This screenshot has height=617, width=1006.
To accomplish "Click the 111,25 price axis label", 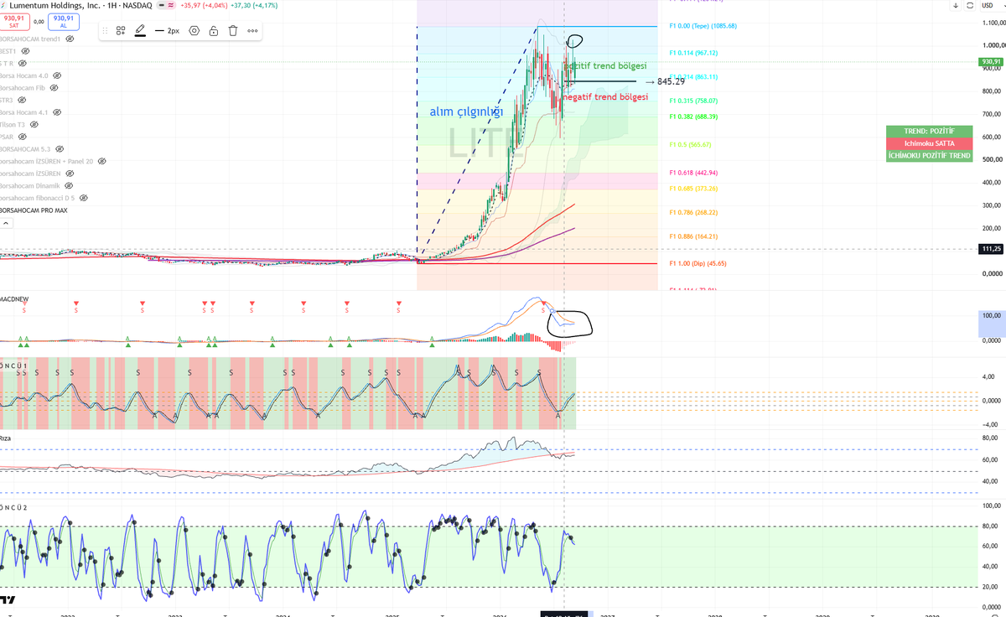I will pos(990,249).
